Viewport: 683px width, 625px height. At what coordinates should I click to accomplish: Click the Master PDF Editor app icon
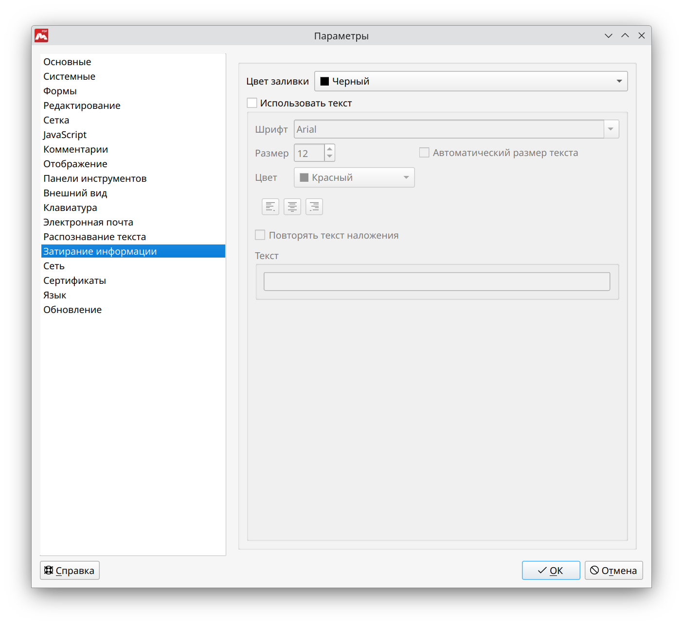tap(41, 35)
